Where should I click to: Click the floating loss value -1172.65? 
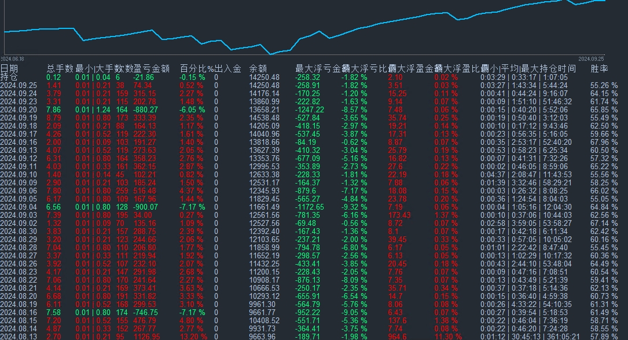tap(310, 207)
